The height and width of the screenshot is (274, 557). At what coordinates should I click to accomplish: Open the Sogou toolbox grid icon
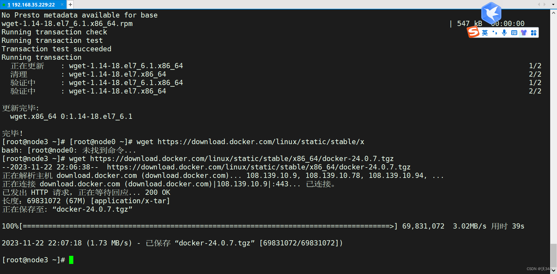pos(534,32)
